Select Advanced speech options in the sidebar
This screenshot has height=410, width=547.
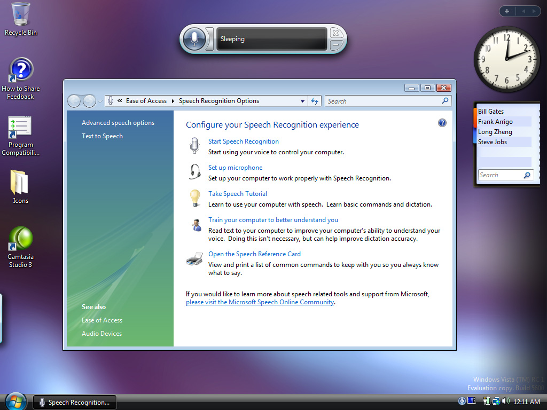click(x=118, y=122)
